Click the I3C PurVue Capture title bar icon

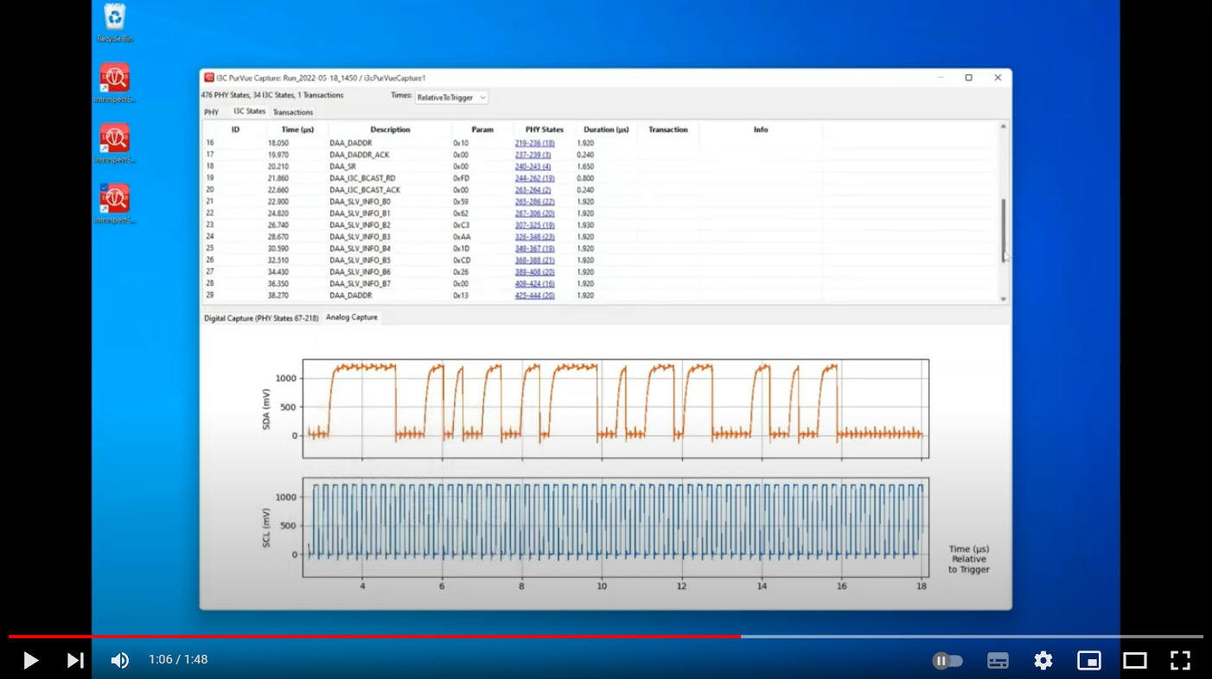[209, 78]
